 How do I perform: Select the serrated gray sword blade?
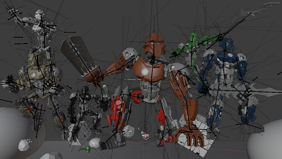point(245,90)
